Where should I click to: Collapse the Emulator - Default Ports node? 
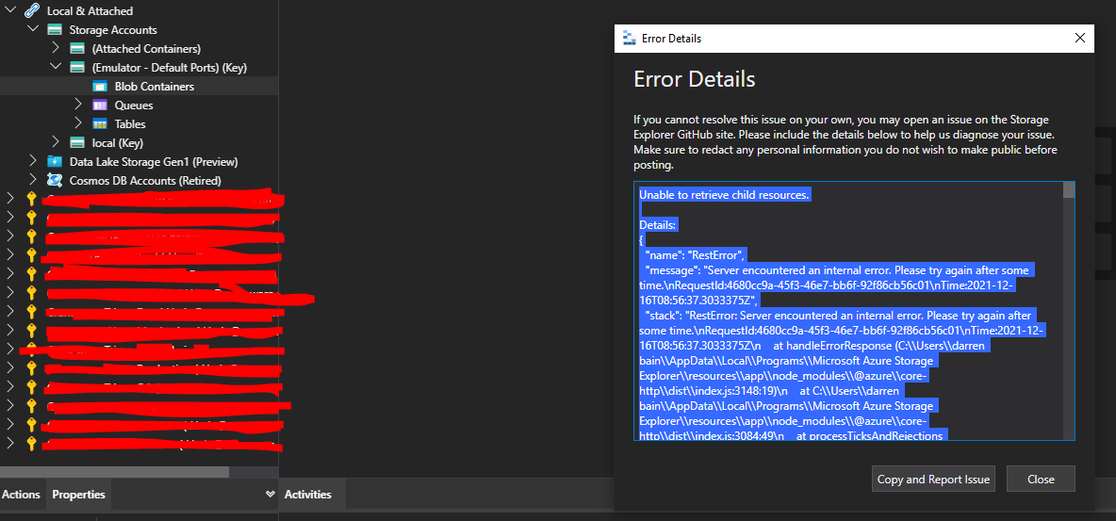pyautogui.click(x=56, y=68)
